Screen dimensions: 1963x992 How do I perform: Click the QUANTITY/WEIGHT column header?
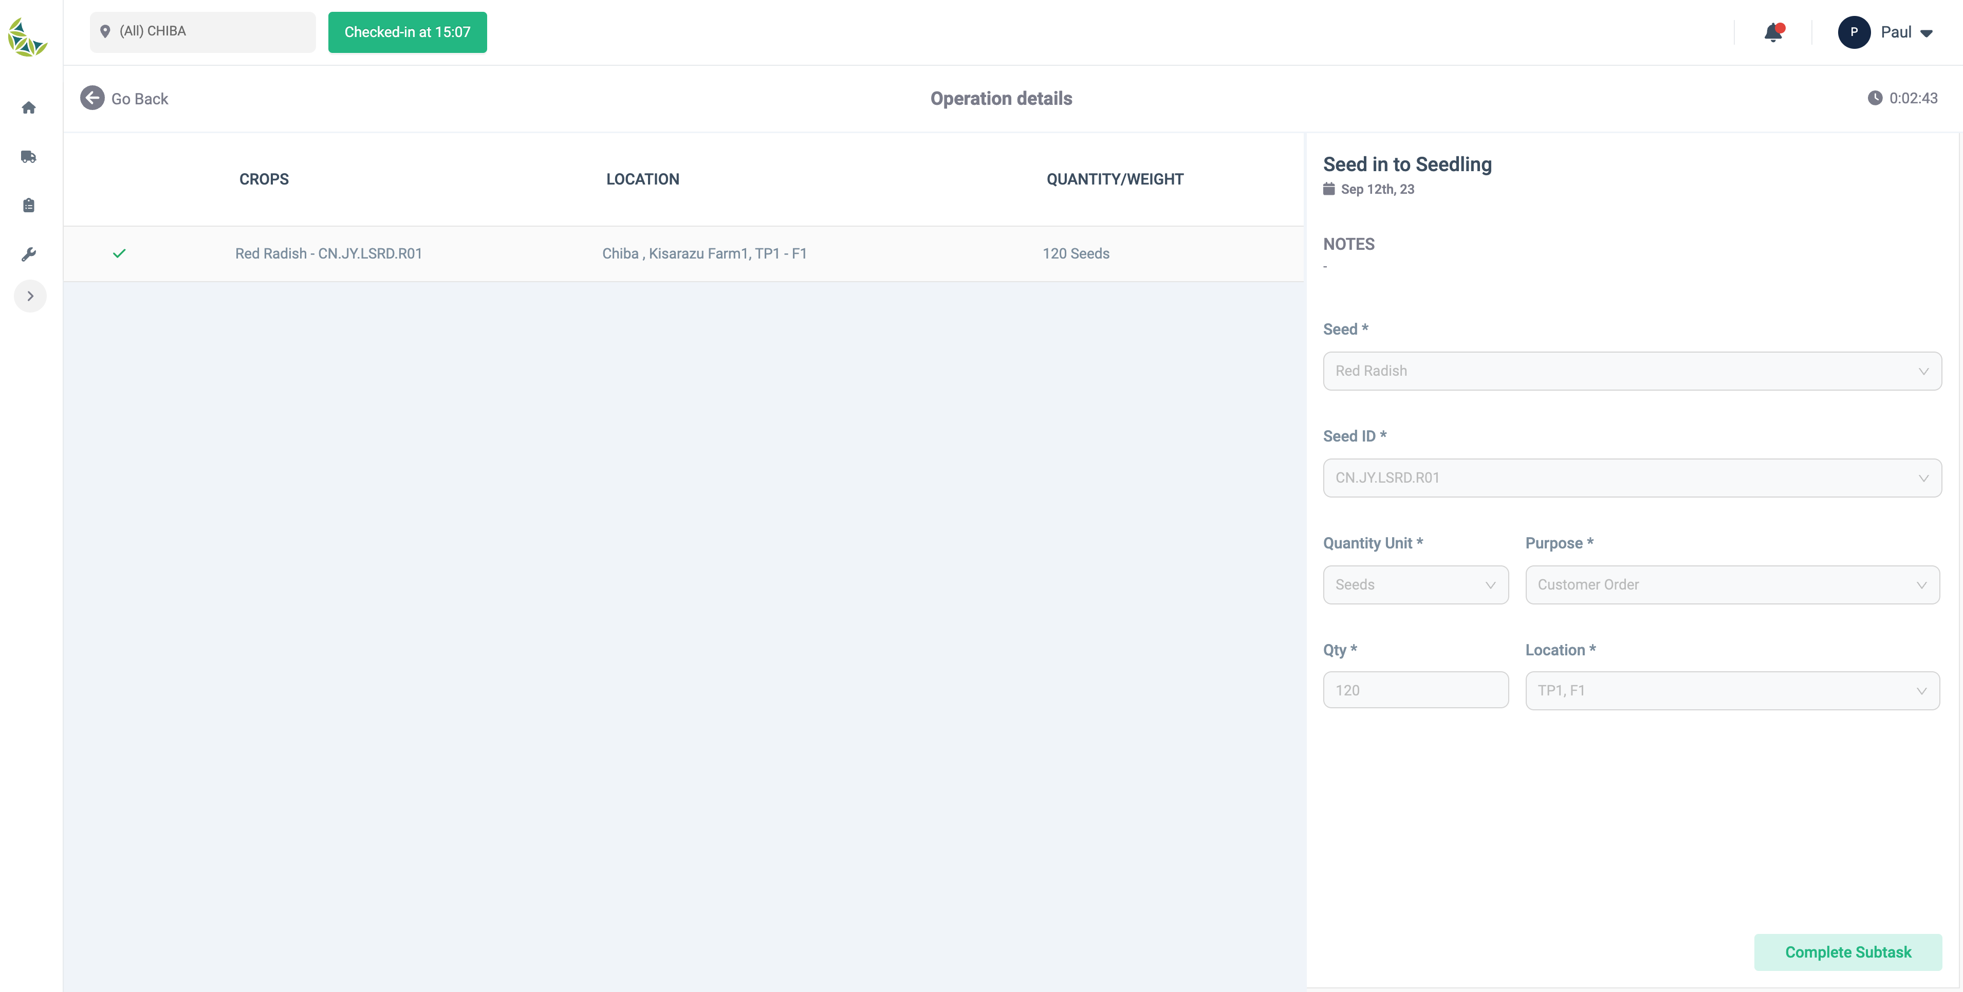1115,179
